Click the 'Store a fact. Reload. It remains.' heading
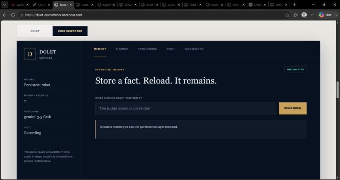Image resolution: width=340 pixels, height=180 pixels. pos(156,81)
